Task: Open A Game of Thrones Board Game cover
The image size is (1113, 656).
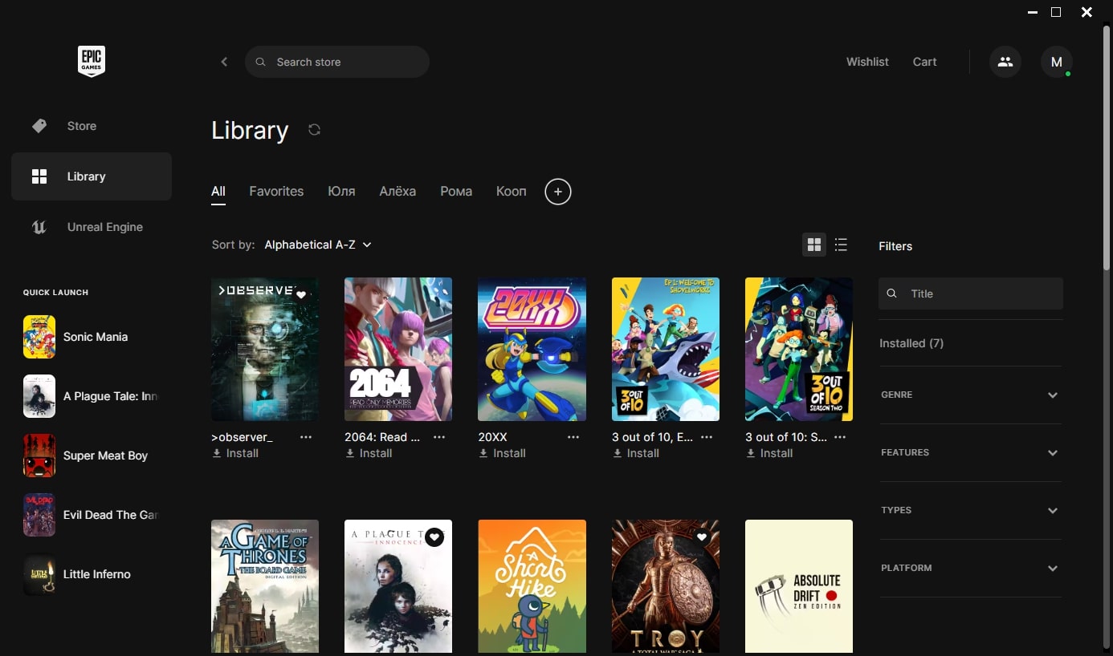Action: click(265, 586)
